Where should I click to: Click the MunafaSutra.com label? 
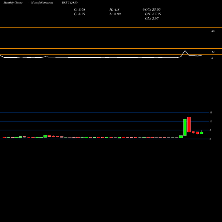(42, 3)
